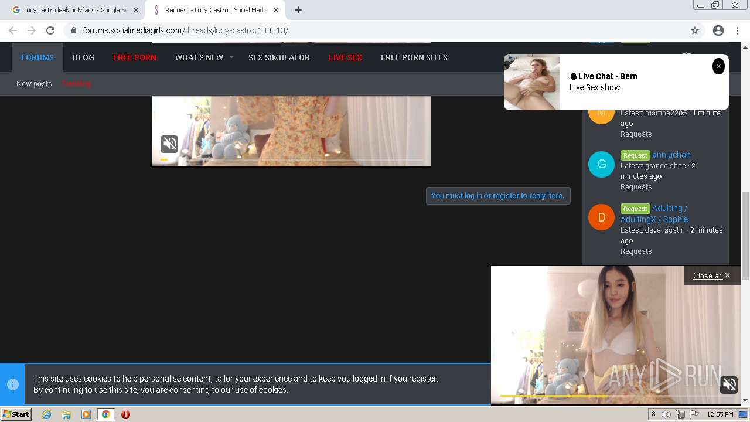750x422 pixels.
Task: Click the 12:55 PM taskbar clock
Action: pos(720,414)
